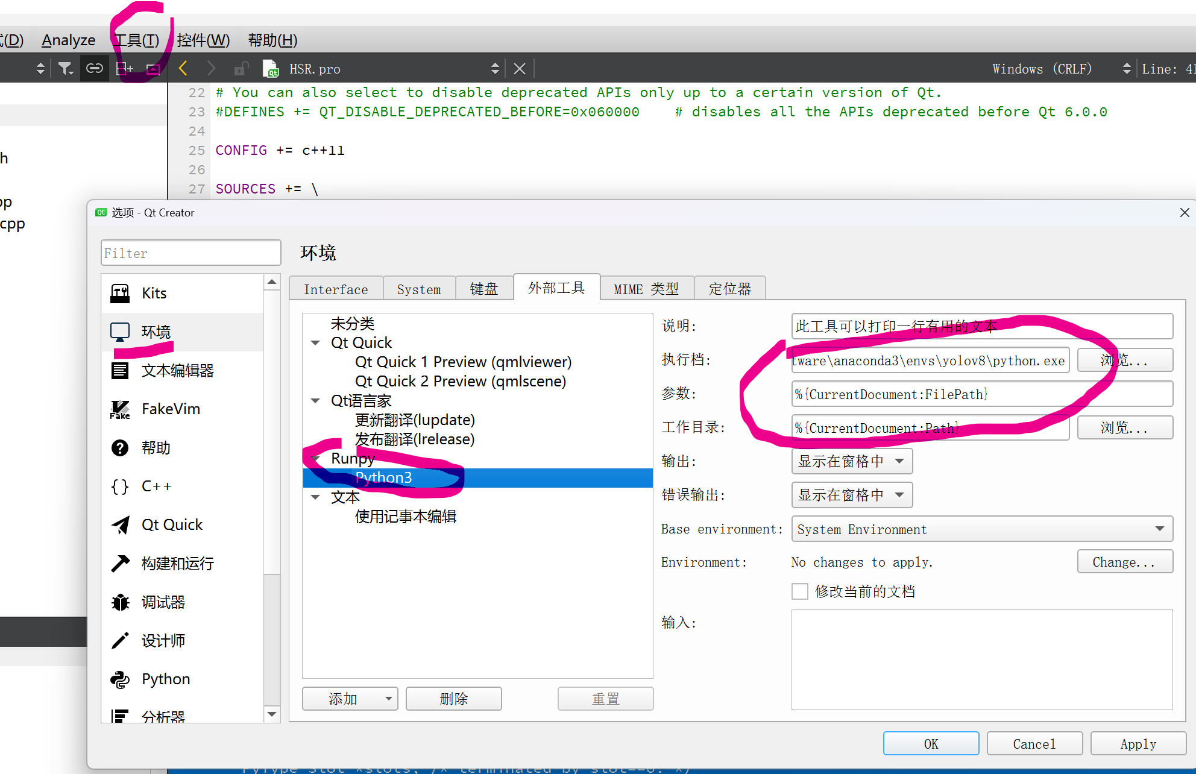Close the 选项 Qt Creator dialog
The height and width of the screenshot is (774, 1196).
(1185, 212)
